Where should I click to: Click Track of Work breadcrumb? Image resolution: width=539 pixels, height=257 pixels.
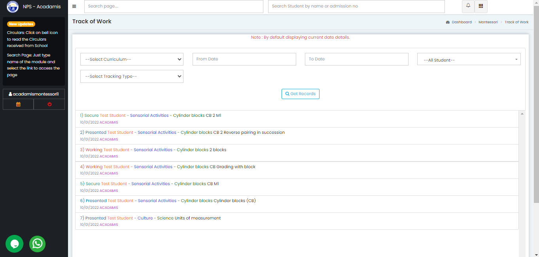516,22
